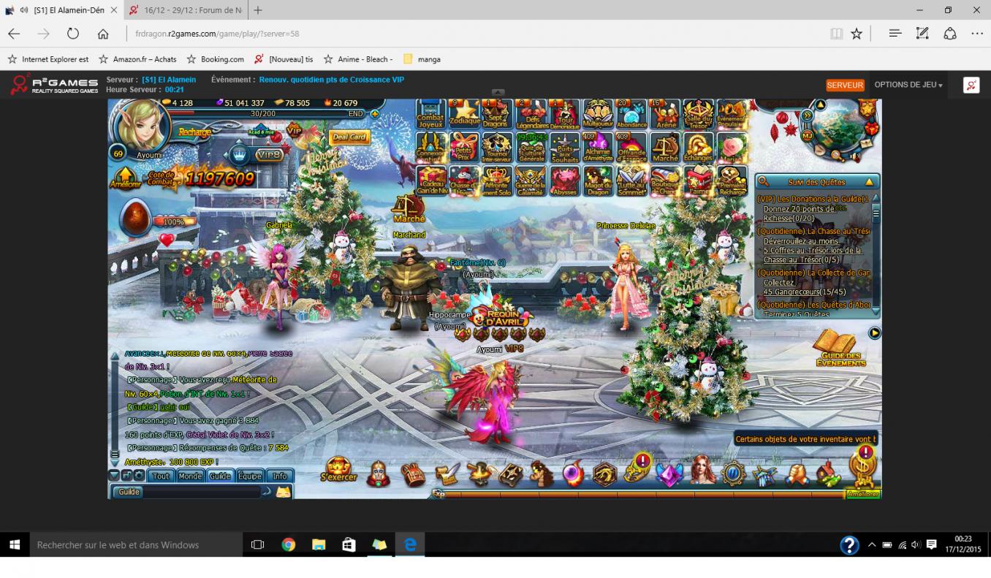Click the endurance bar showing 30/200

coord(263,114)
